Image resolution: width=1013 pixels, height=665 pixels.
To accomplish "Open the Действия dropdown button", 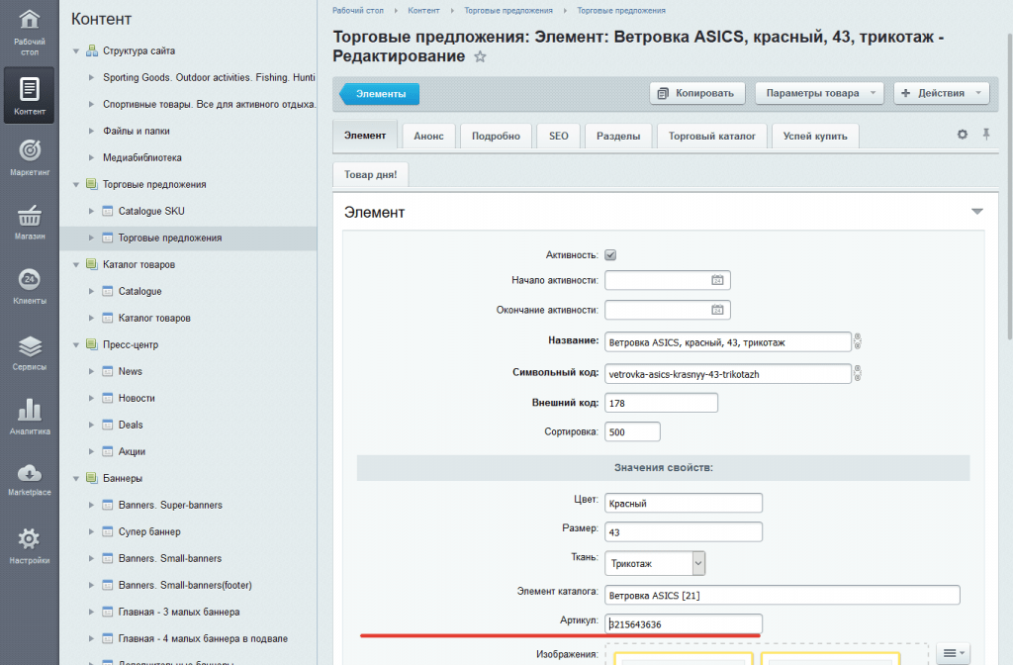I will point(942,93).
